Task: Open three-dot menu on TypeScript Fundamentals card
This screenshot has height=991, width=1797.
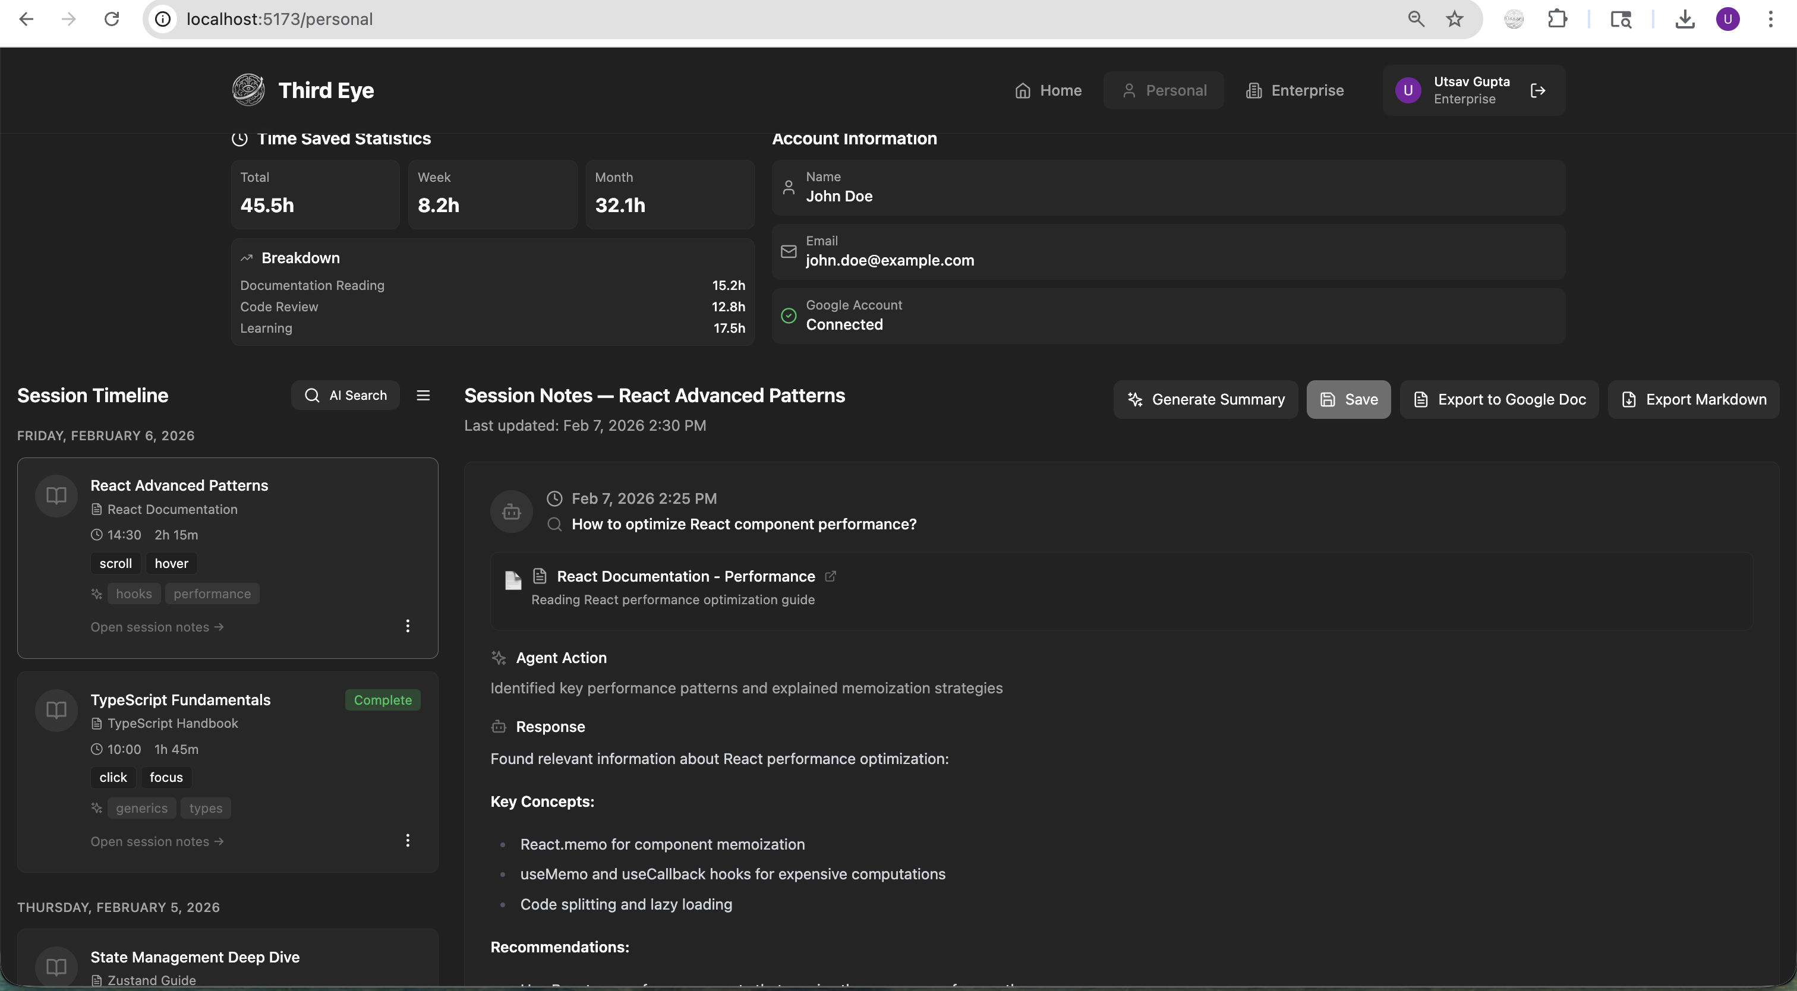Action: (408, 839)
